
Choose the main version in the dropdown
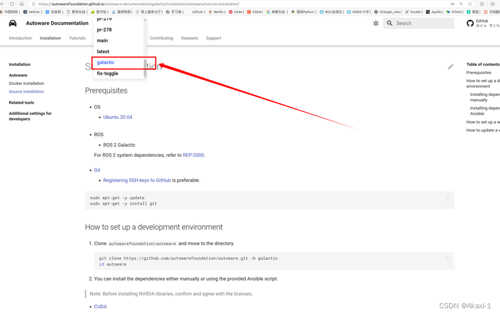point(102,40)
